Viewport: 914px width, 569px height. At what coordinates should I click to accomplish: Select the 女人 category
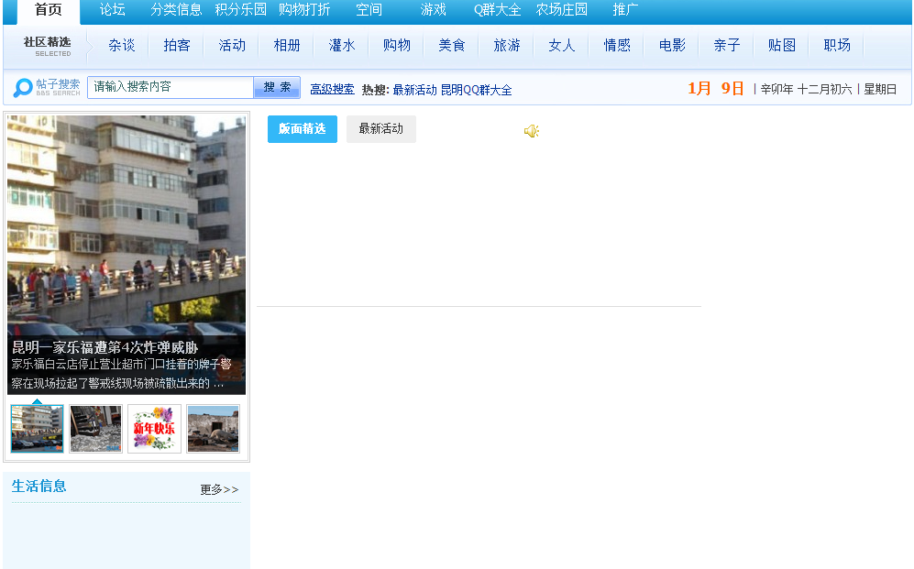click(x=562, y=46)
